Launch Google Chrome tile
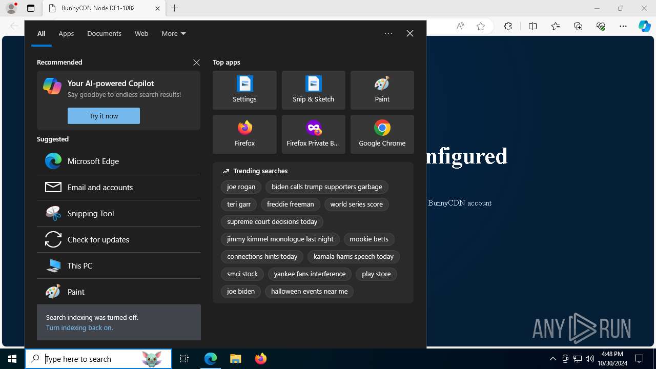The width and height of the screenshot is (656, 369). click(x=382, y=134)
